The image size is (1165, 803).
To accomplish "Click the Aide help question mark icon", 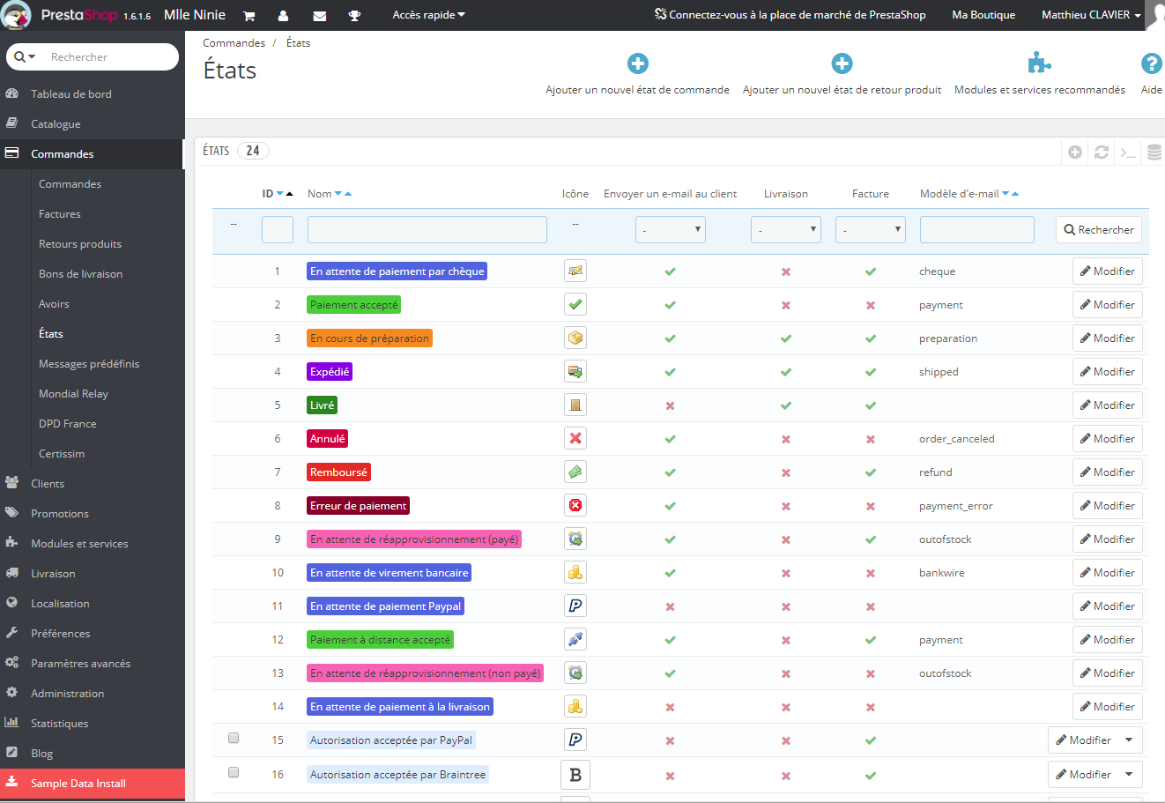I will pyautogui.click(x=1151, y=63).
